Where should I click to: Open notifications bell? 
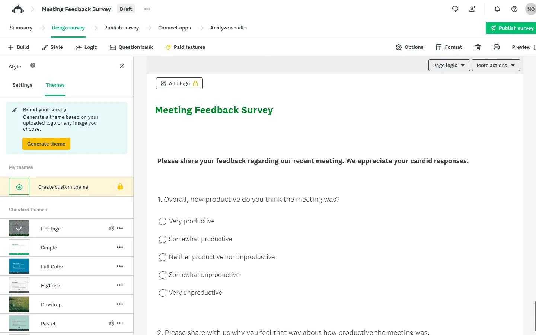pyautogui.click(x=497, y=9)
